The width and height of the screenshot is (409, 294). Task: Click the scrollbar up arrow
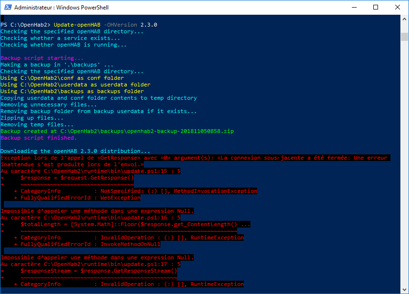point(404,19)
